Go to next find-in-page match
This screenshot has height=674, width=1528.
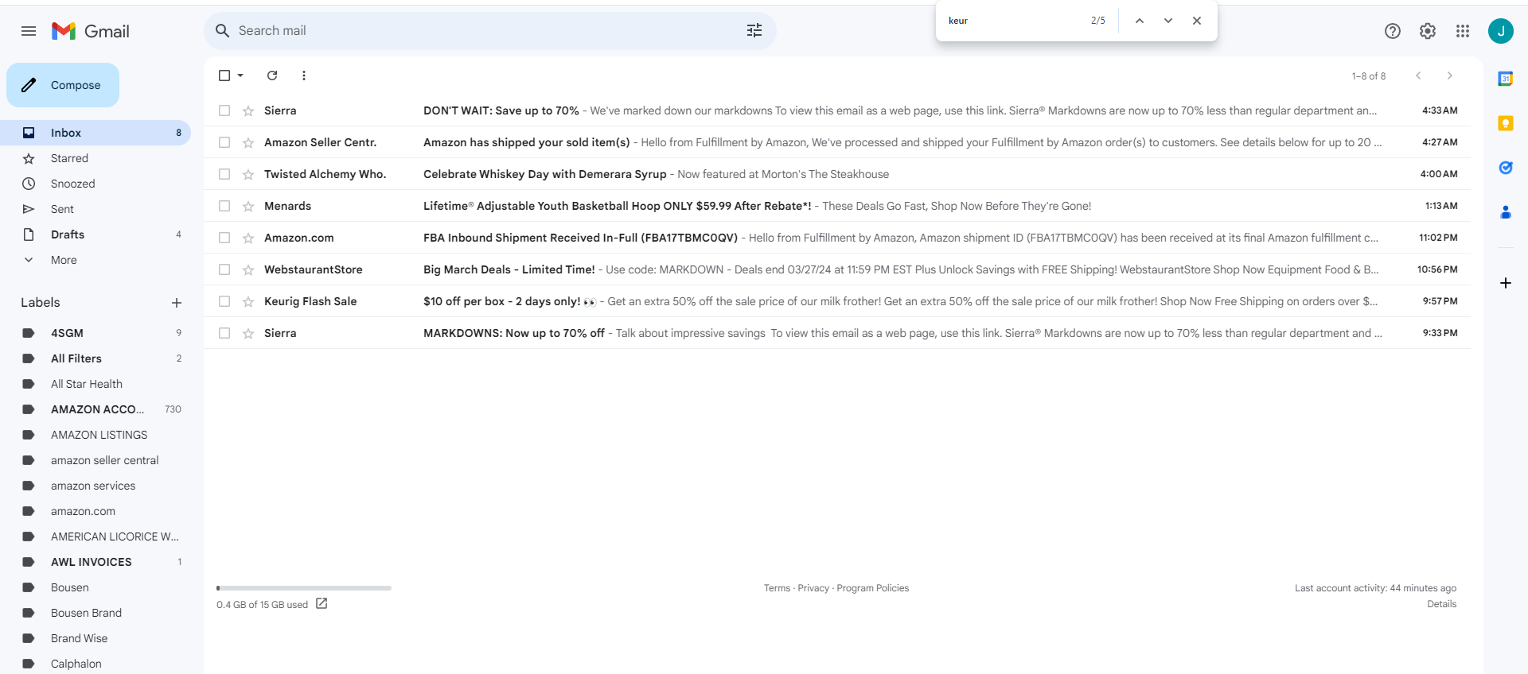tap(1168, 21)
